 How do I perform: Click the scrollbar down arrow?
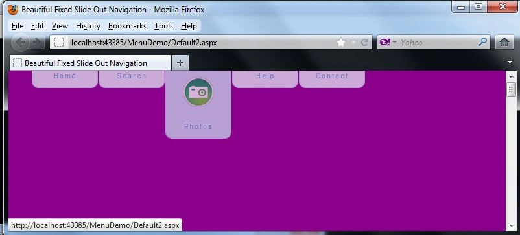[512, 226]
